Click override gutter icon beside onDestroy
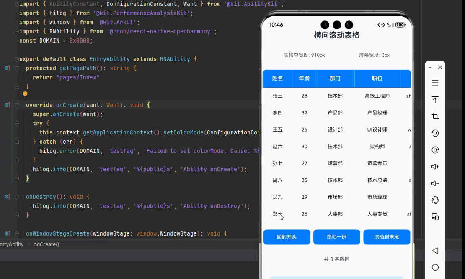 pos(8,197)
